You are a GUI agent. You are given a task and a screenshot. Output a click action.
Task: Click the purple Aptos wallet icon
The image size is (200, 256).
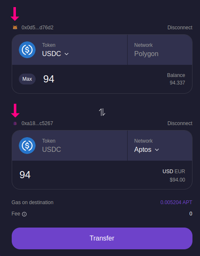coord(15,123)
